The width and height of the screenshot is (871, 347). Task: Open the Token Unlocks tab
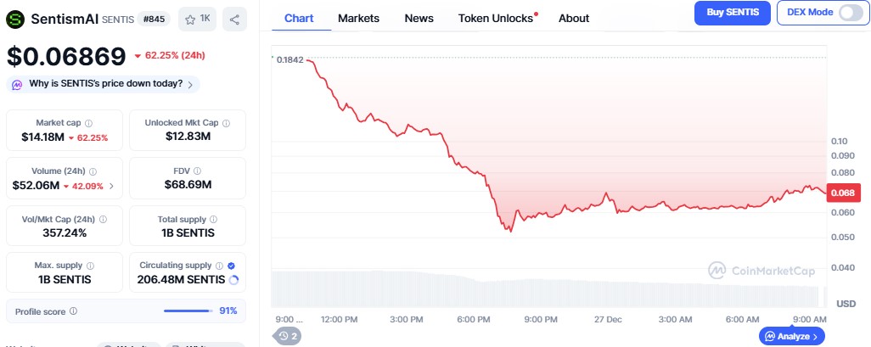tap(496, 18)
